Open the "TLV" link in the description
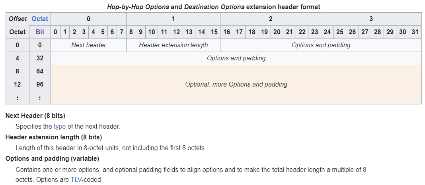The height and width of the screenshot is (185, 425). pyautogui.click(x=76, y=179)
